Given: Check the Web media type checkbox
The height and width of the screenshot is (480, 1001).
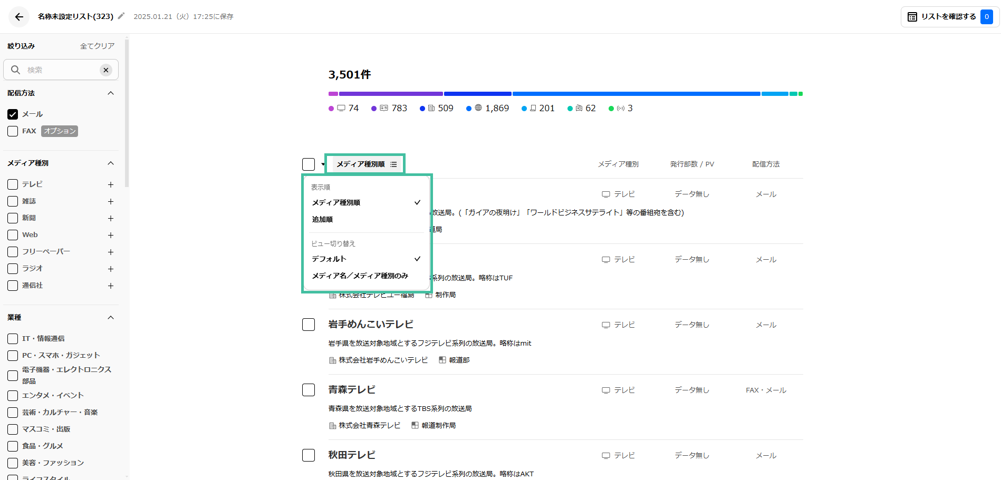Looking at the screenshot, I should [13, 235].
